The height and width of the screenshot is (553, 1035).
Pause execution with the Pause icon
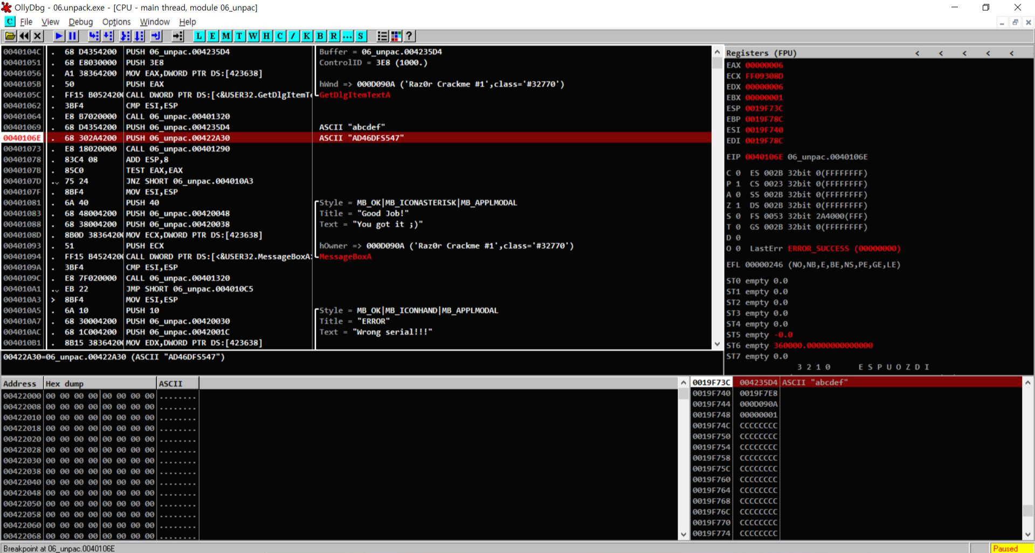(72, 36)
